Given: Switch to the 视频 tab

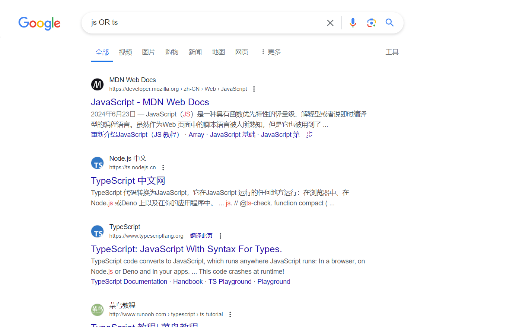Looking at the screenshot, I should 125,52.
